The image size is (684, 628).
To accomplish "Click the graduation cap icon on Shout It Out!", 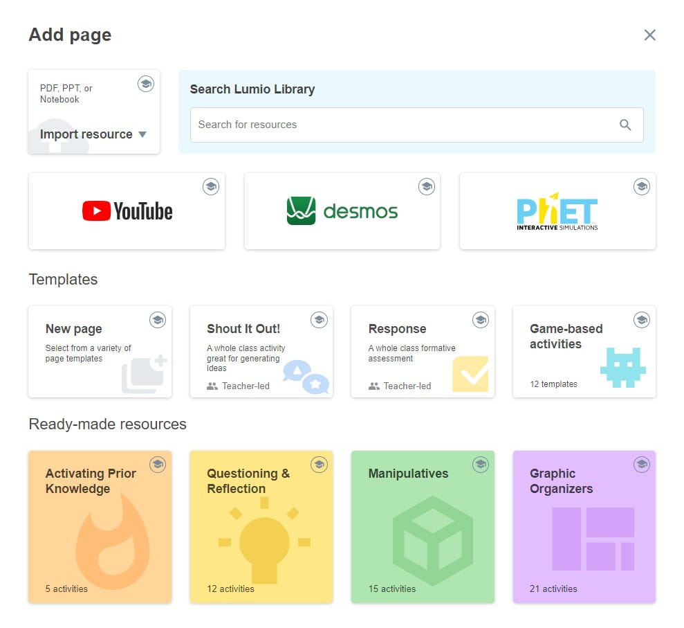I will pyautogui.click(x=319, y=320).
